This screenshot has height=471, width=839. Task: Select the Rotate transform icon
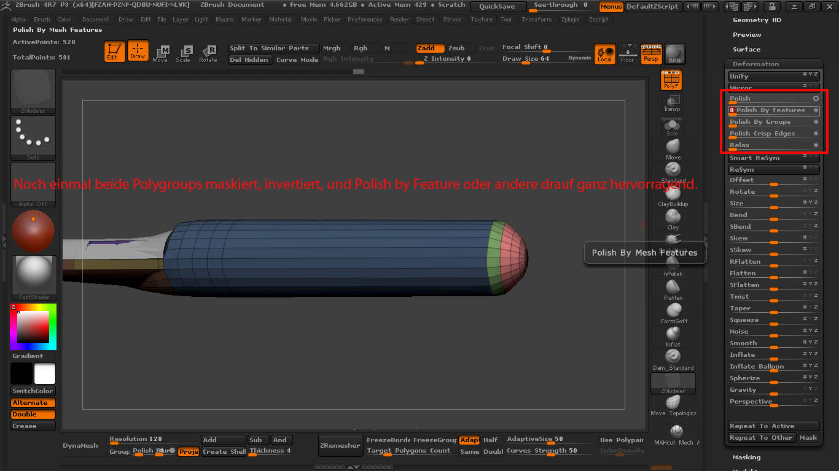(208, 53)
